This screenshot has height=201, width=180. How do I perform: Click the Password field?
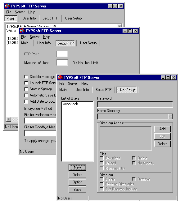click(x=135, y=104)
